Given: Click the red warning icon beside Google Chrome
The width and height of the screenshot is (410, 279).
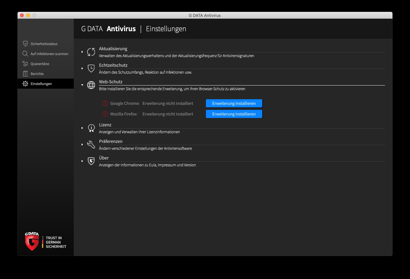Looking at the screenshot, I should (x=105, y=103).
